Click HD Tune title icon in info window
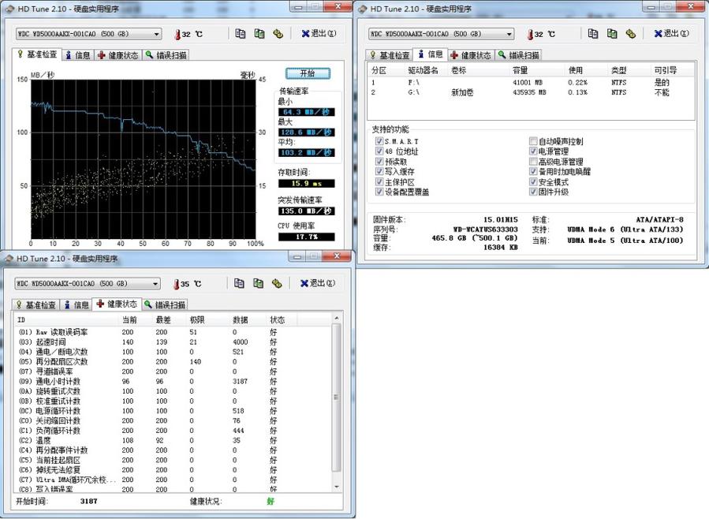The width and height of the screenshot is (709, 519). coord(362,9)
